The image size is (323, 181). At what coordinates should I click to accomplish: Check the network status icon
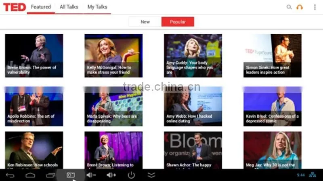[x=313, y=175]
